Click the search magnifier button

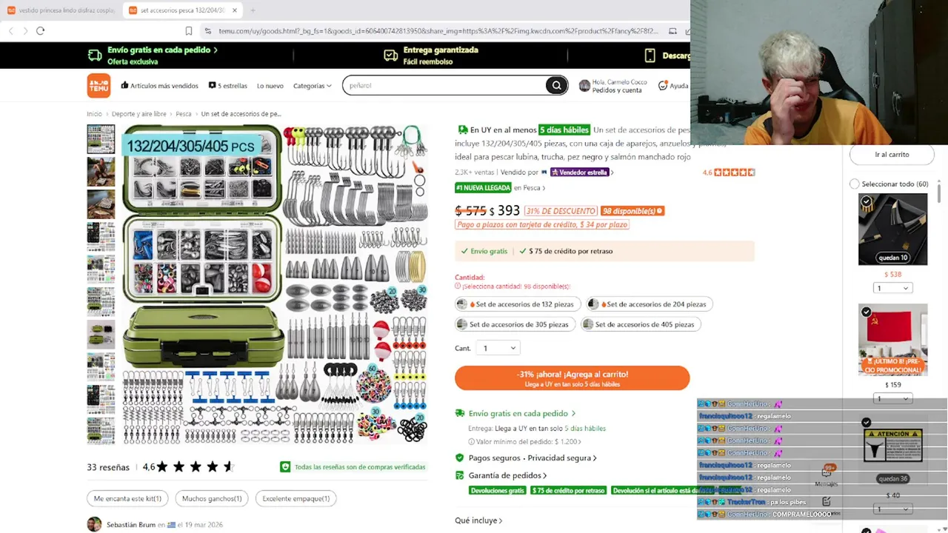pyautogui.click(x=556, y=85)
